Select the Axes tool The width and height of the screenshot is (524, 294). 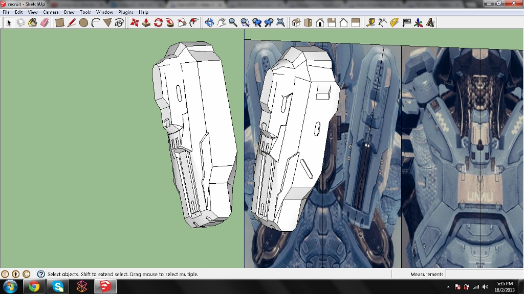click(x=419, y=22)
